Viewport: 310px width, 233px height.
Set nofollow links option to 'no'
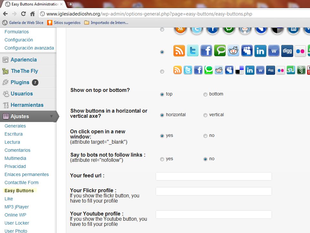[x=205, y=159]
